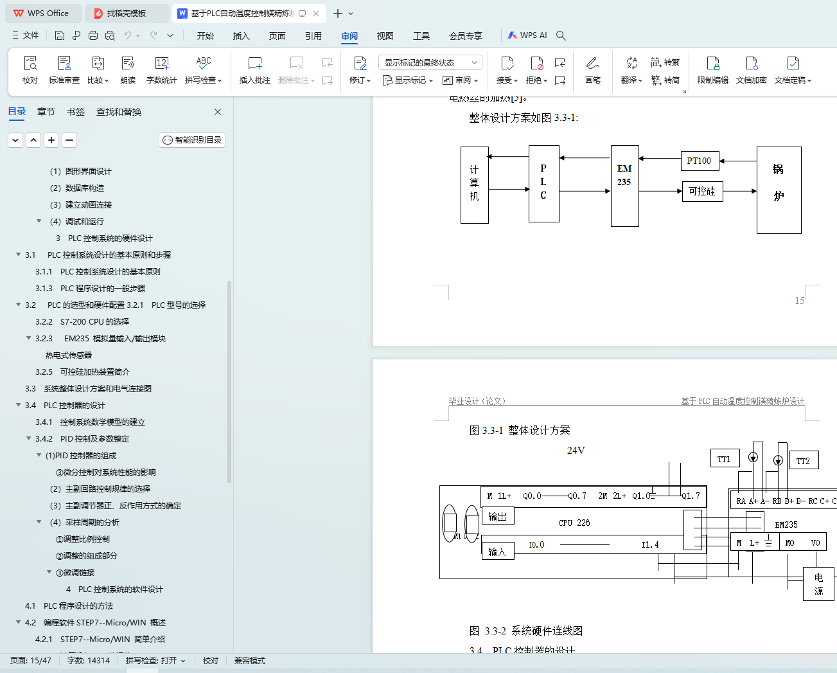This screenshot has height=673, width=837.
Task: Click 转繁 convert to traditional Chinese
Action: pyautogui.click(x=665, y=62)
